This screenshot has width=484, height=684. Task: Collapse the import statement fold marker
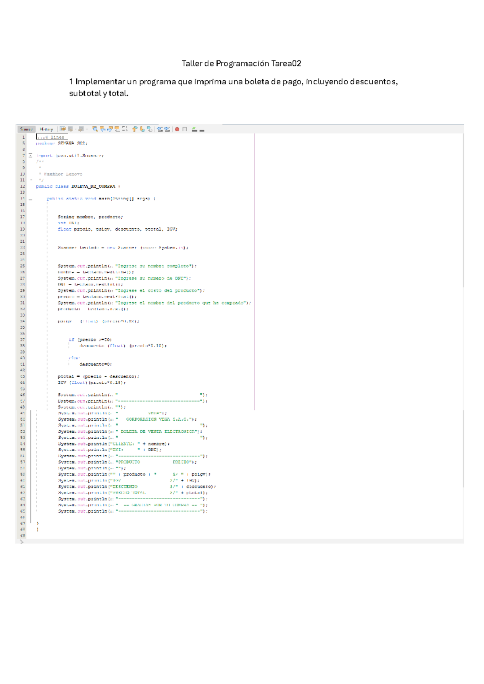coord(30,155)
